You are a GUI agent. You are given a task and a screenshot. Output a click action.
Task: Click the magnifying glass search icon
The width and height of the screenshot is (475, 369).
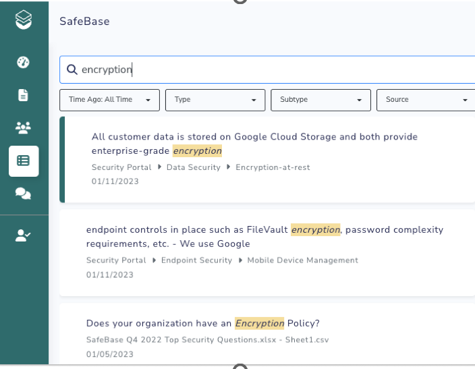pyautogui.click(x=72, y=69)
